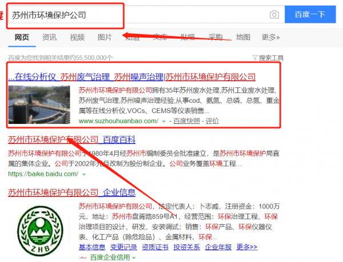Click the camera image search icon
Viewport: 343px width, 262px height.
[274, 15]
